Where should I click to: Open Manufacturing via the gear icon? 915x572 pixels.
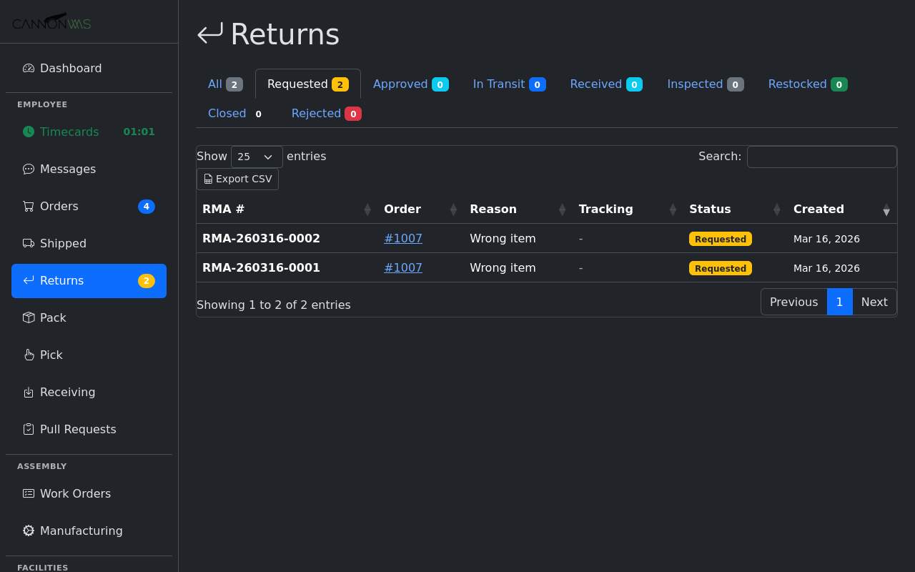(x=28, y=531)
